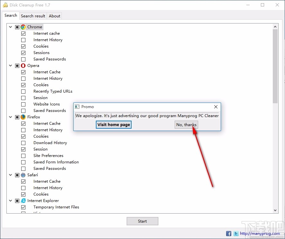Switch to the Search result tab

pos(33,16)
